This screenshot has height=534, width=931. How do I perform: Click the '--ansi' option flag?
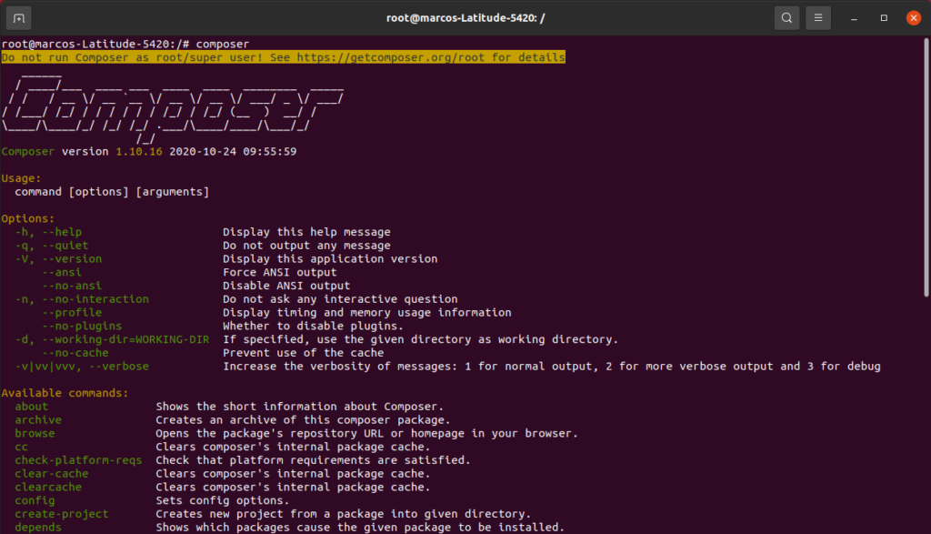[x=62, y=272]
